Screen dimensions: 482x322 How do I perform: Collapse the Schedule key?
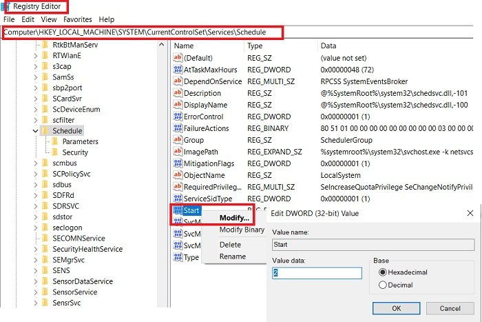(35, 131)
